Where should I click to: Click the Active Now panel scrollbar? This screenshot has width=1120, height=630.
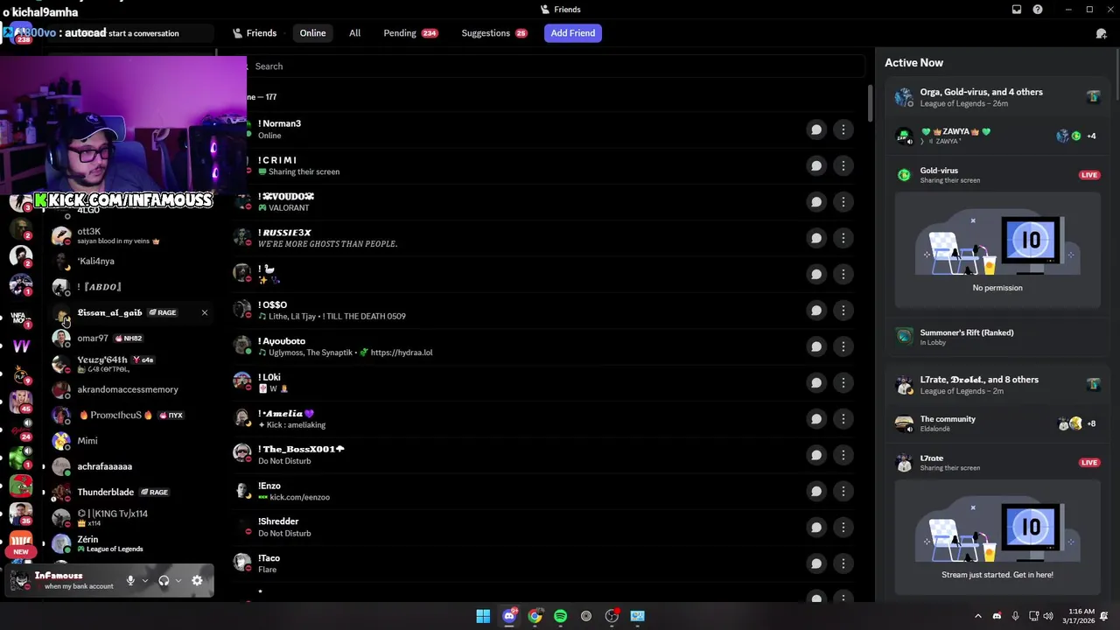tap(1116, 74)
